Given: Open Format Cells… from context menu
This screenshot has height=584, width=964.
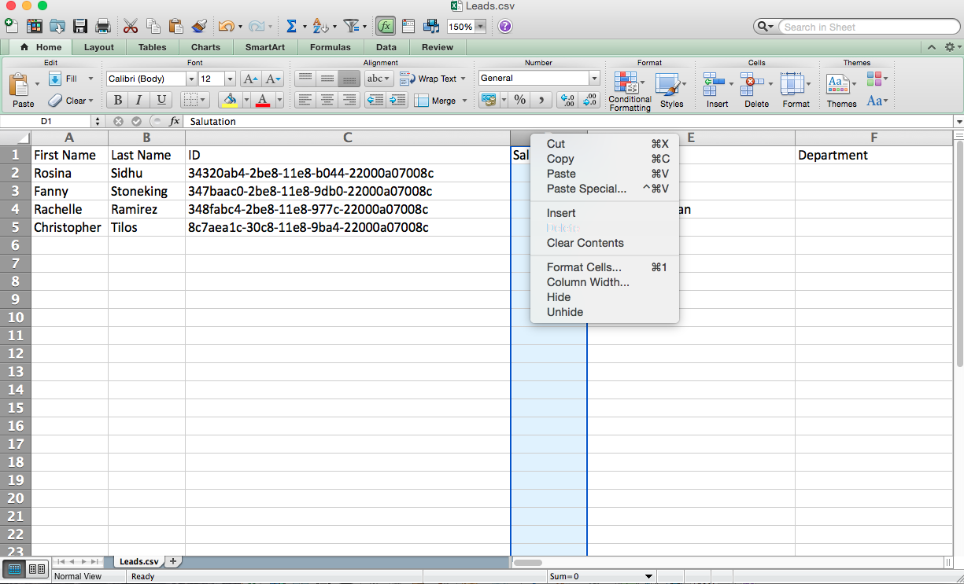Looking at the screenshot, I should [605, 267].
